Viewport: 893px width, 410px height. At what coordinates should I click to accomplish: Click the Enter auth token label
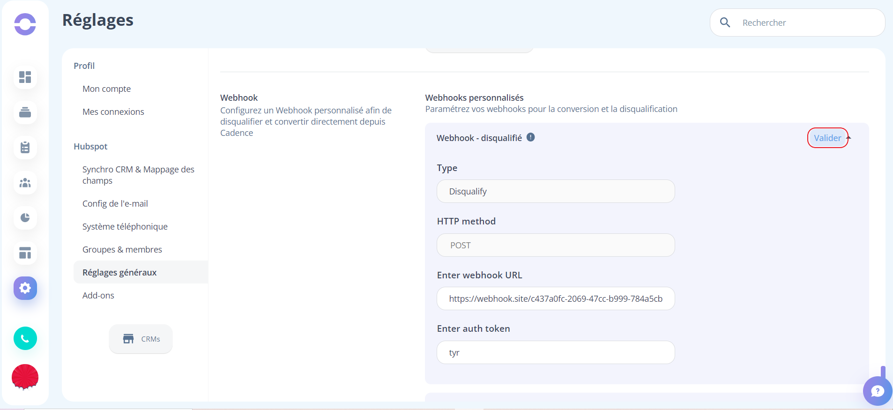point(473,328)
